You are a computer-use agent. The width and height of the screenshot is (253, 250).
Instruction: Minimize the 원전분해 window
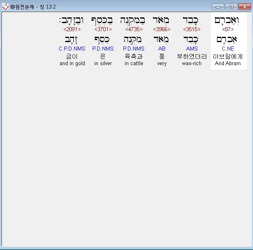(218, 7)
